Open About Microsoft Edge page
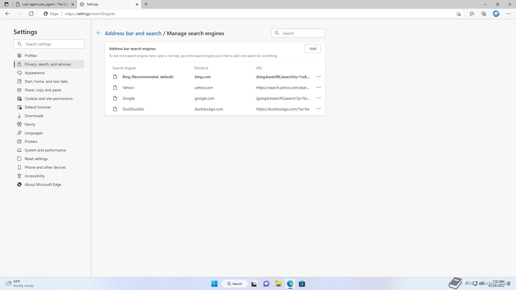The height and width of the screenshot is (290, 516). click(49, 184)
